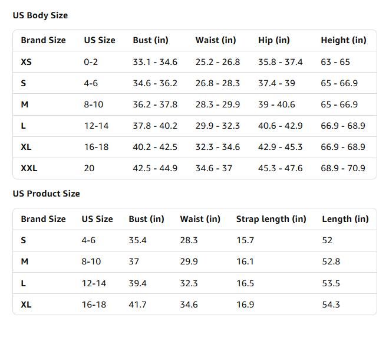This screenshot has height=340, width=389.
Task: Click the 41.7 product bust value
Action: coord(137,305)
